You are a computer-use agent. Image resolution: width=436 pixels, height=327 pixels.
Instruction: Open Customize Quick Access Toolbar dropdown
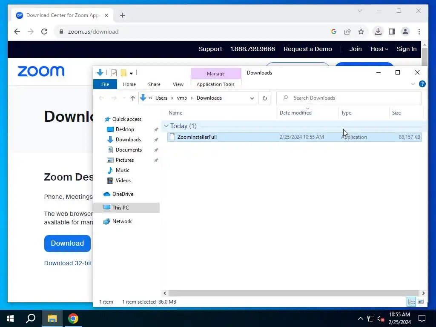tap(131, 73)
